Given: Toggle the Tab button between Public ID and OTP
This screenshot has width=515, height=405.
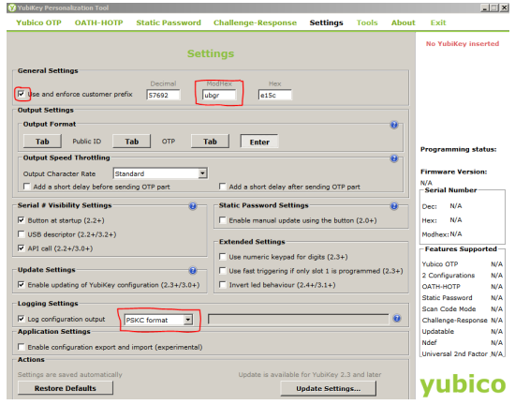Looking at the screenshot, I should 132,142.
